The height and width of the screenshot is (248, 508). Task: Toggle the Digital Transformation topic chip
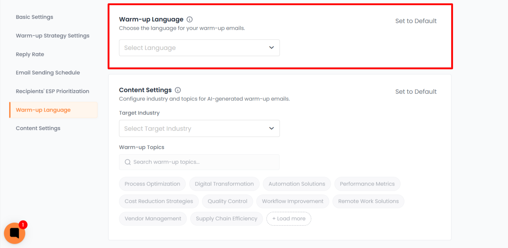click(x=224, y=184)
